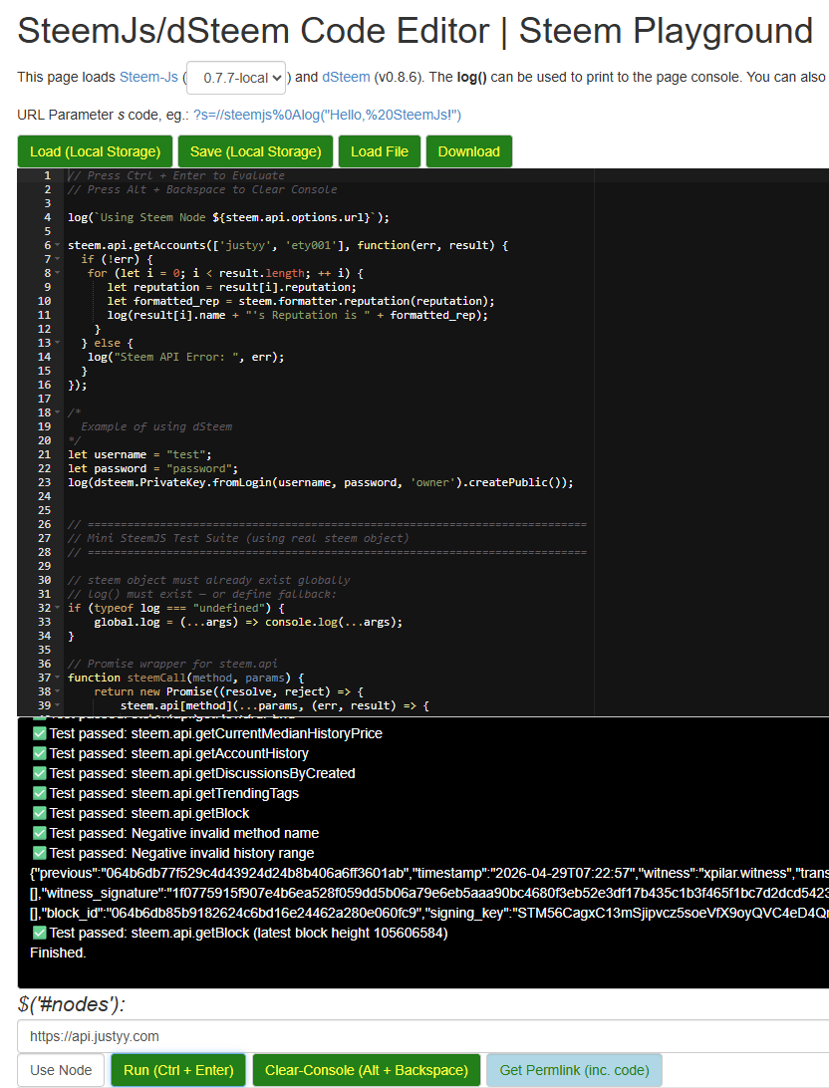829x1088 pixels.
Task: Click check mark for invalid history range
Action: point(39,853)
